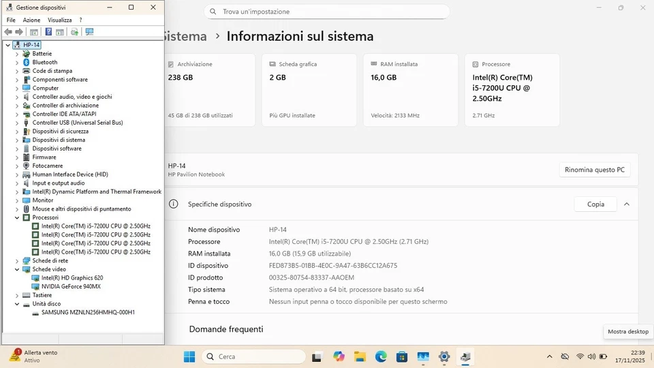The width and height of the screenshot is (654, 368).
Task: Click the speaker volume icon in tray
Action: tap(591, 356)
